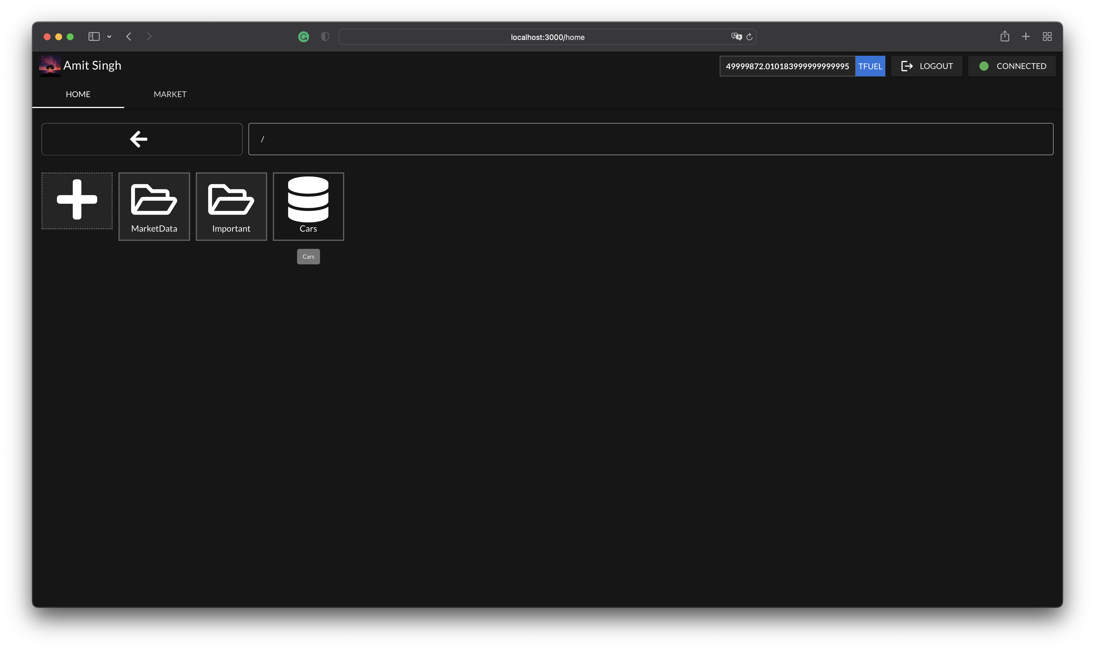This screenshot has width=1095, height=650.
Task: Show tab overview grid
Action: (1047, 36)
